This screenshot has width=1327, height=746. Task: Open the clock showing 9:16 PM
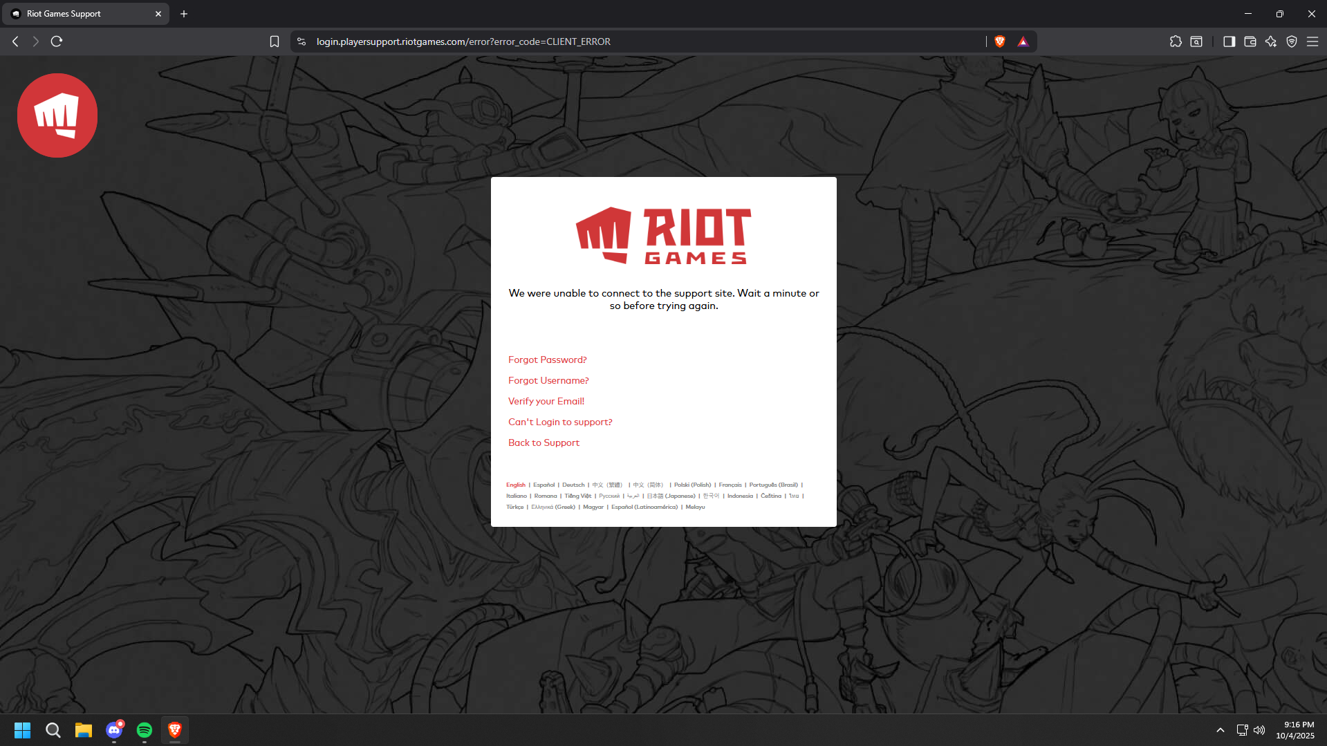click(1295, 730)
